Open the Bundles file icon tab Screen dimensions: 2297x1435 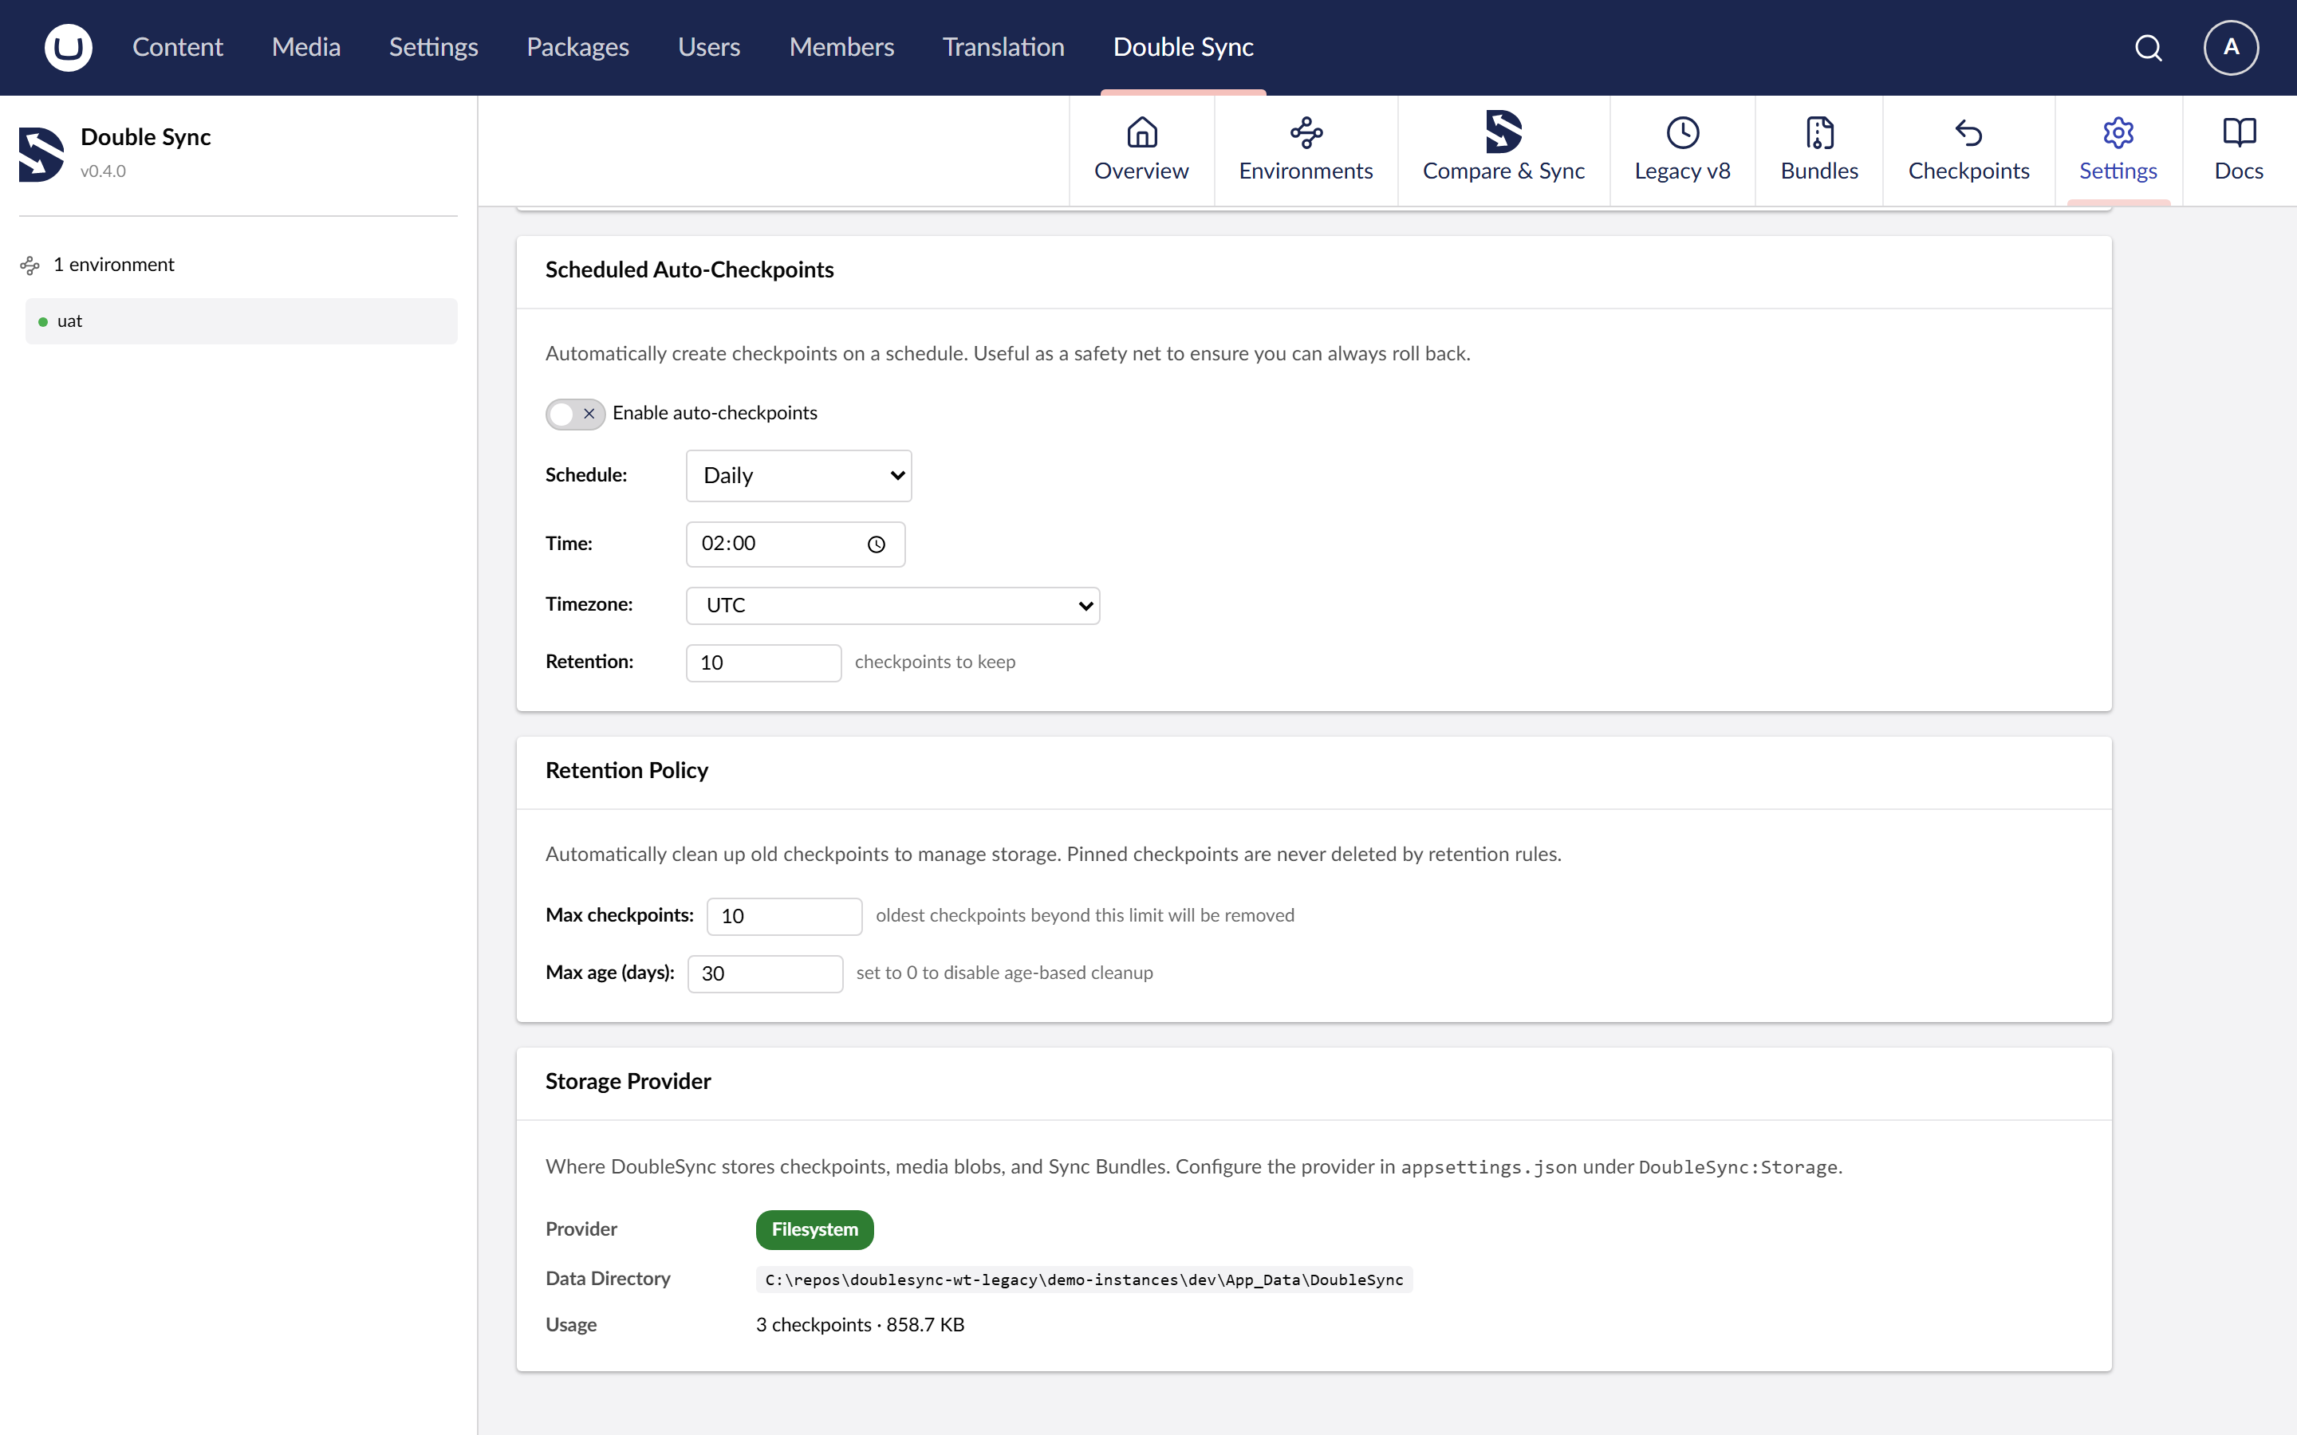1818,150
